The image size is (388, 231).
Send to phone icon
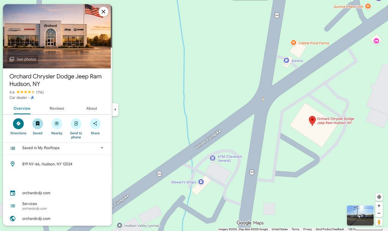click(x=76, y=124)
